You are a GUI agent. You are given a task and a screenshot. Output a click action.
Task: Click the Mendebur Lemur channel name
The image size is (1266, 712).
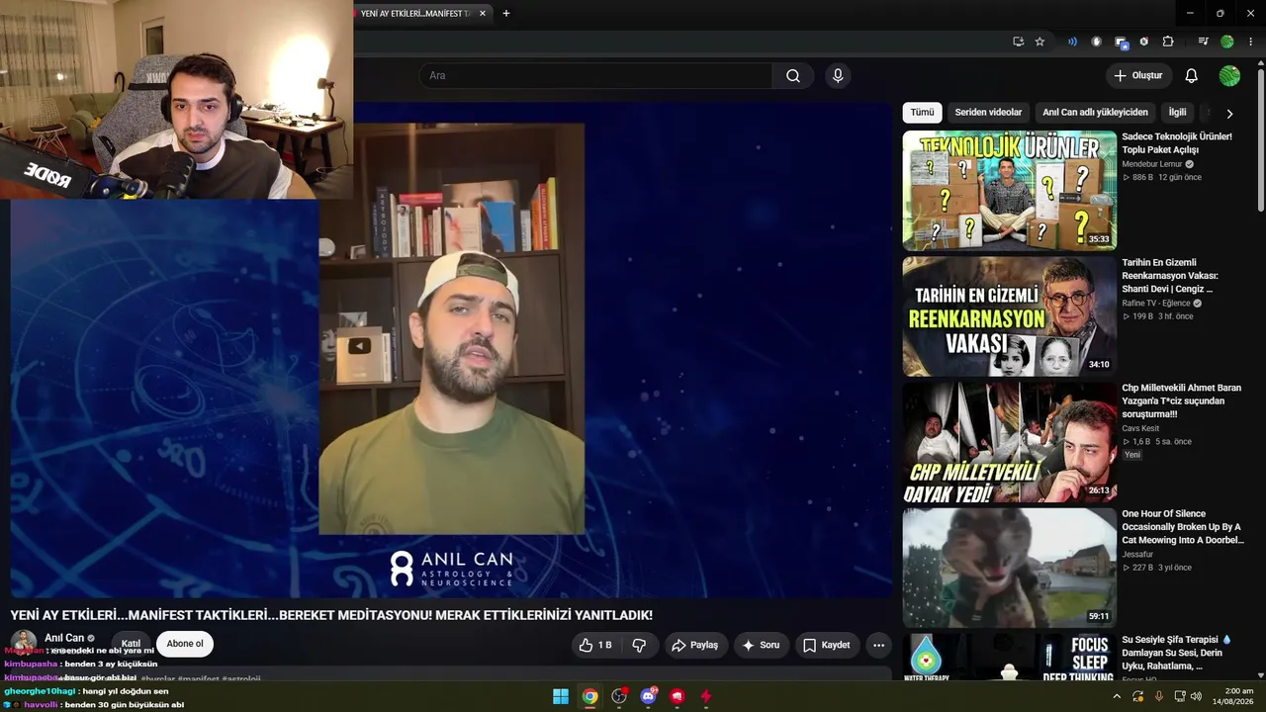pos(1151,164)
